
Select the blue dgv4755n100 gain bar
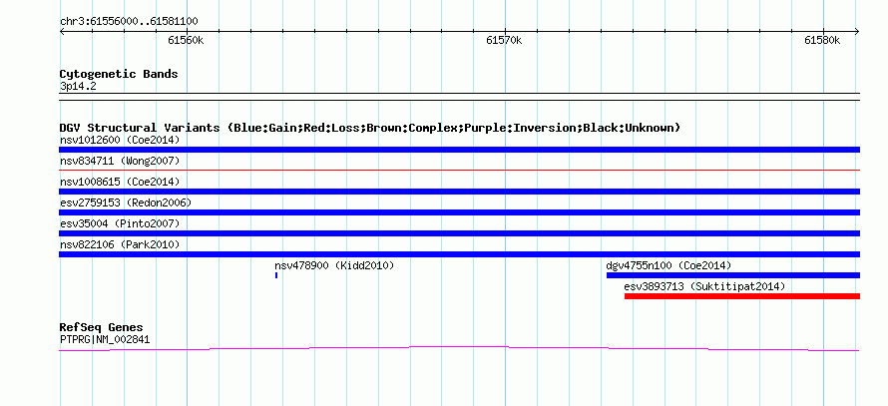[x=733, y=275]
